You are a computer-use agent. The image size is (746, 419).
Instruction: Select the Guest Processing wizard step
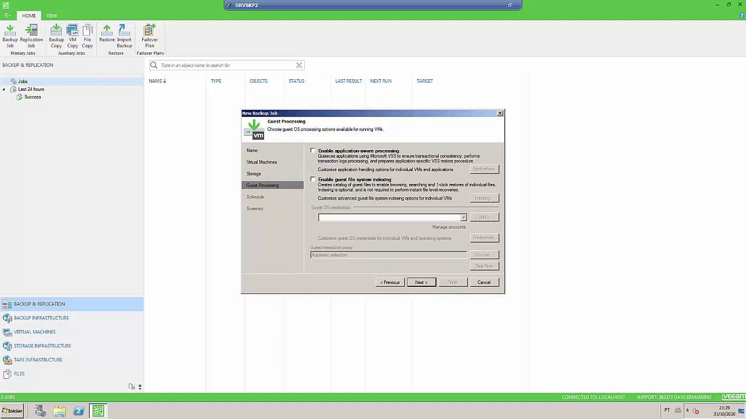273,186
